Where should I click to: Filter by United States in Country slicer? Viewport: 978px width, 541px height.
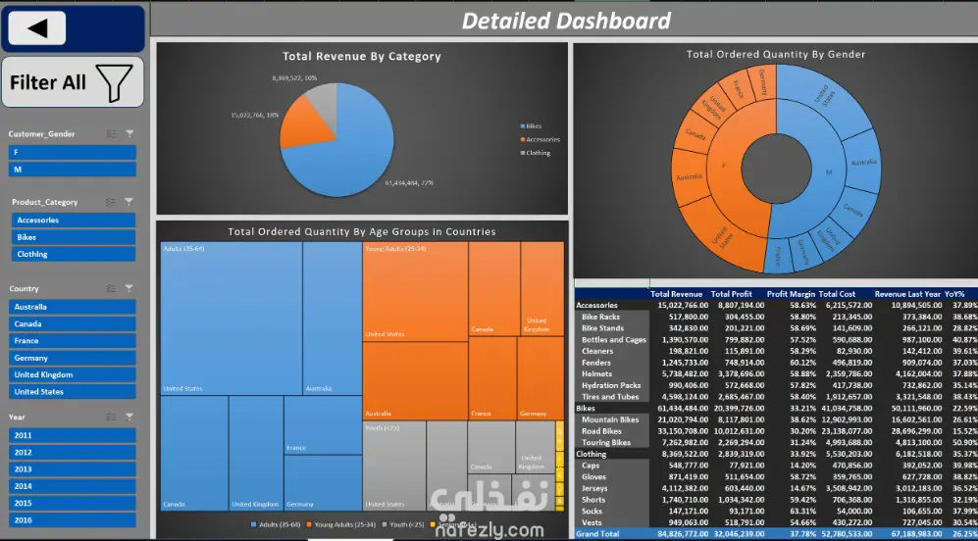coord(73,392)
